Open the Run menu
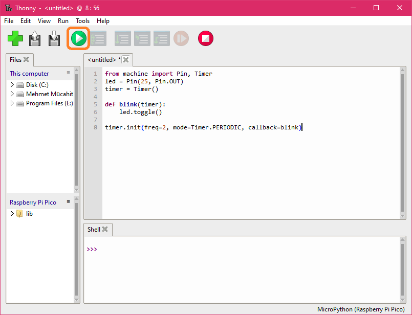The width and height of the screenshot is (412, 315). click(63, 21)
